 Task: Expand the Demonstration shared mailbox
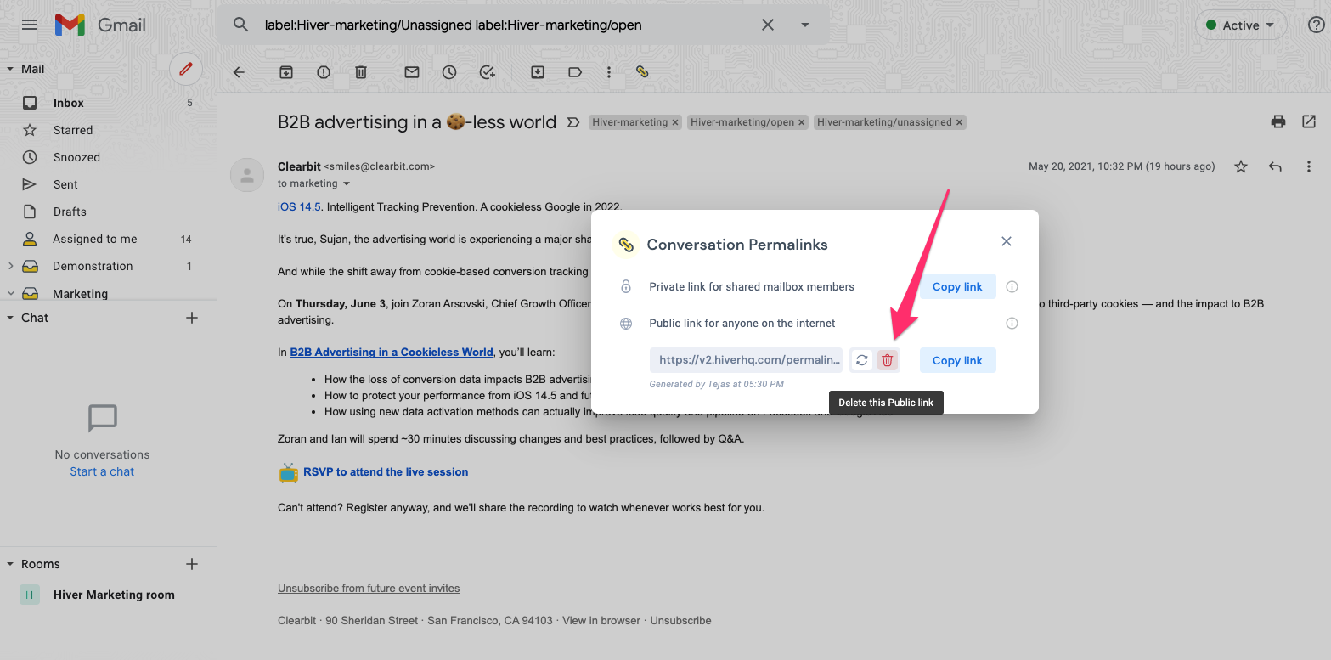click(10, 266)
